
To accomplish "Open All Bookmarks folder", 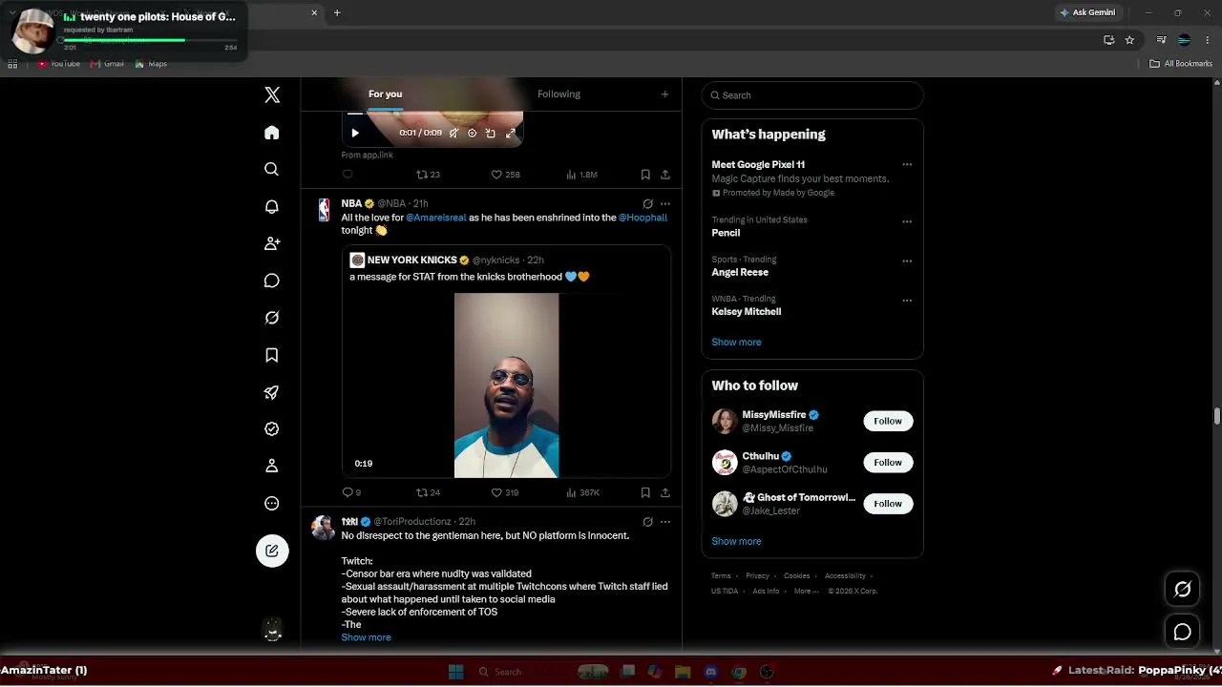I will point(1181,64).
